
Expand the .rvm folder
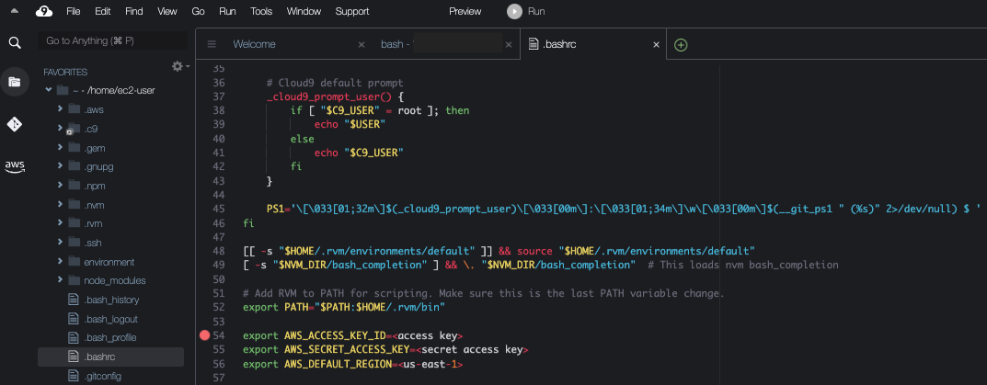coord(60,222)
